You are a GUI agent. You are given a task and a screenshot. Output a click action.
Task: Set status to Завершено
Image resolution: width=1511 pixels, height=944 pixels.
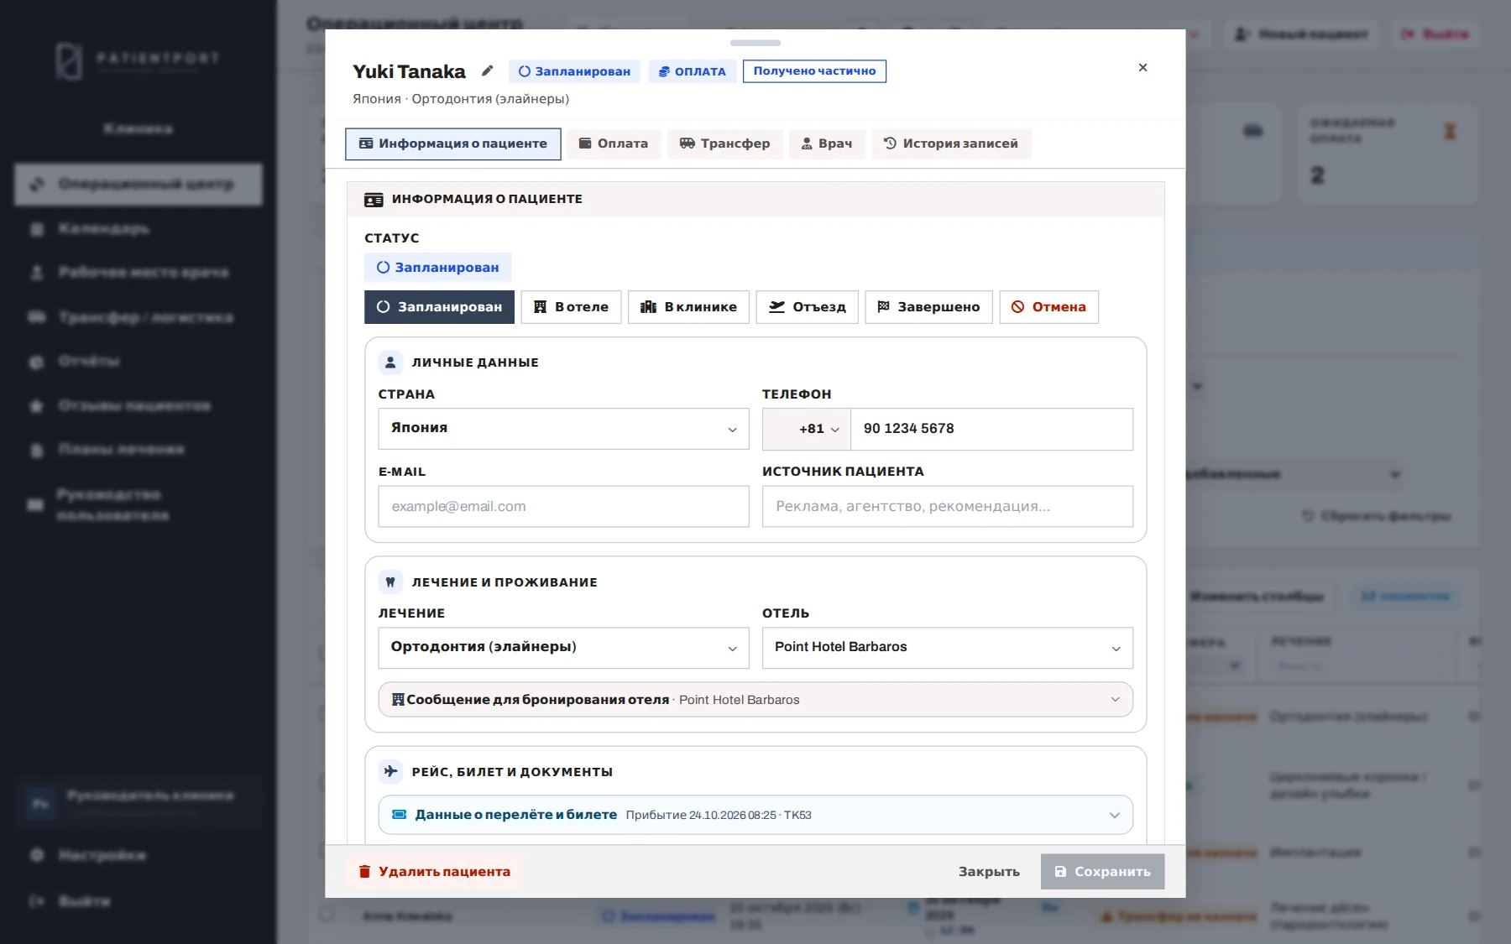[x=929, y=307]
